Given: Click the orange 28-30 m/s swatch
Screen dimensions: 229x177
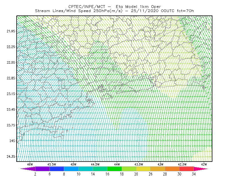Looking at the screenshot, I should point(172,169).
